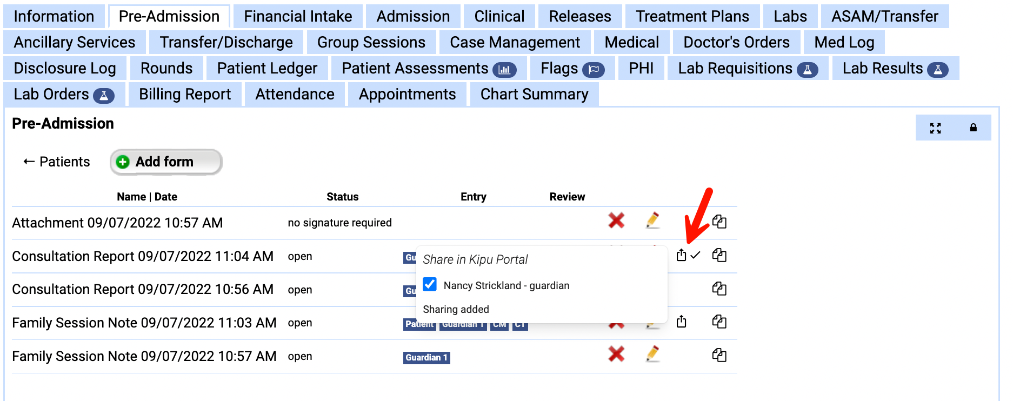The width and height of the screenshot is (1013, 401).
Task: Click the Add form button
Action: click(165, 162)
